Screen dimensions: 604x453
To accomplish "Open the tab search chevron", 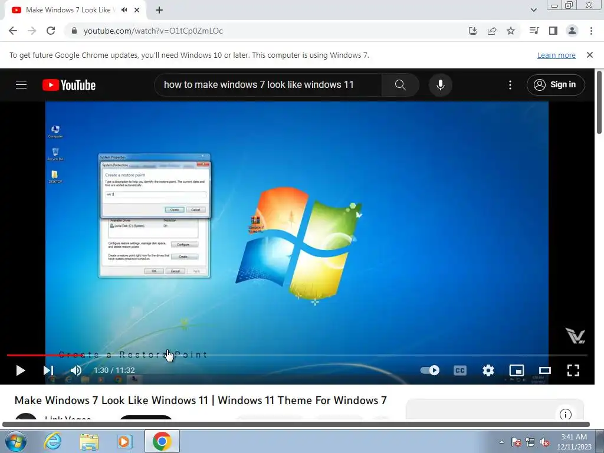I will click(533, 10).
